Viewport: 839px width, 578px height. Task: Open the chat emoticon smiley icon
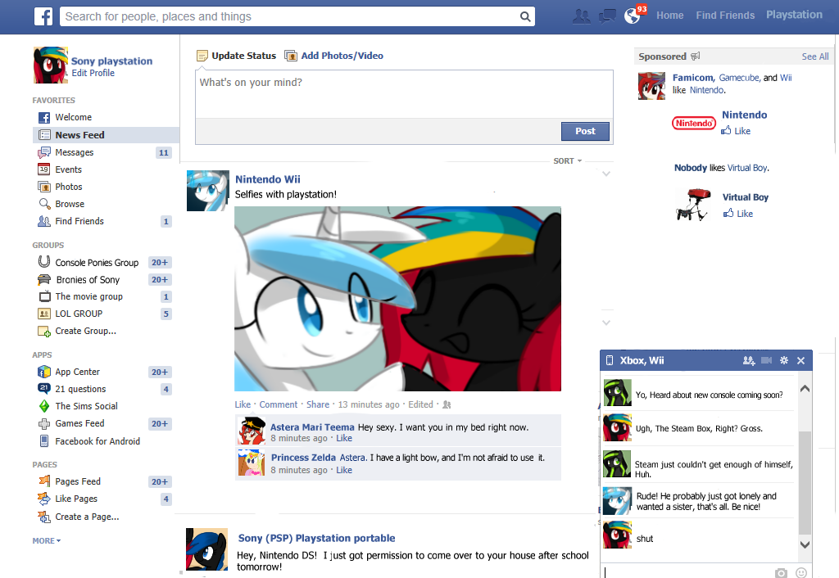point(801,572)
